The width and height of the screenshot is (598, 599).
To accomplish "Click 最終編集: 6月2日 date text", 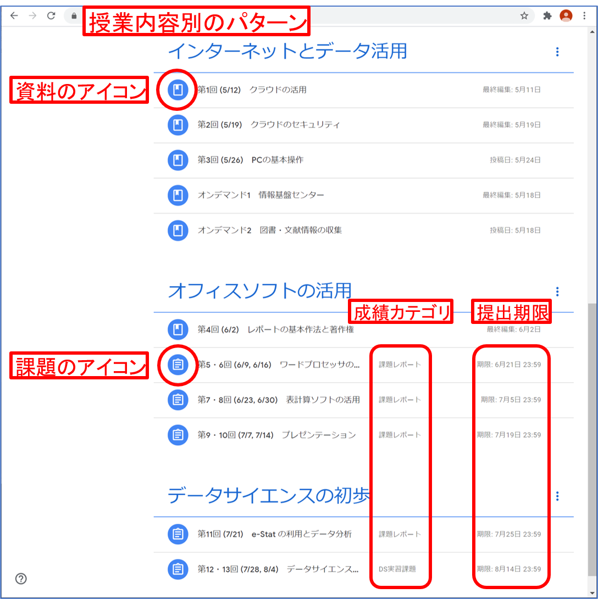I will [513, 329].
